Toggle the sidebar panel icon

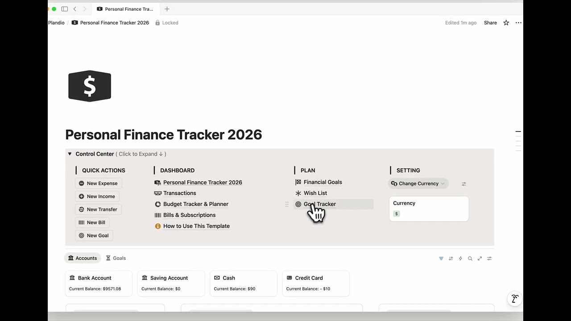(65, 9)
